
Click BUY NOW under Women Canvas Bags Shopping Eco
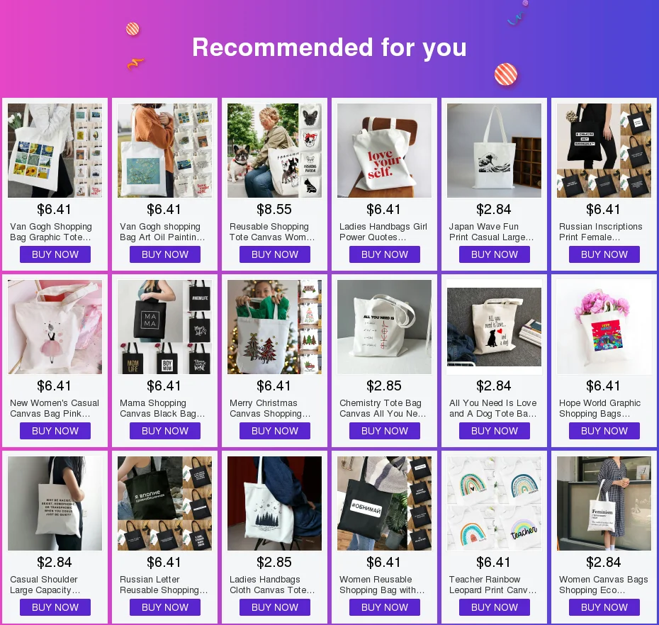tap(604, 607)
